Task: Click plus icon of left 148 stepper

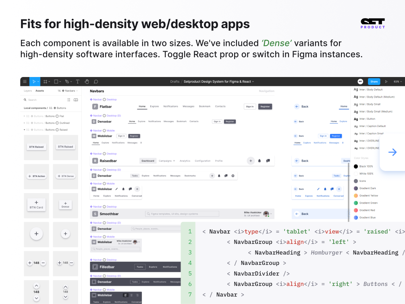Action: point(30,263)
